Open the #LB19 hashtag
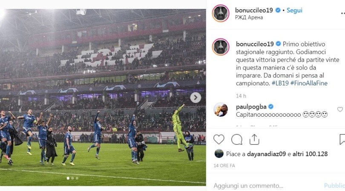 [x=280, y=83]
